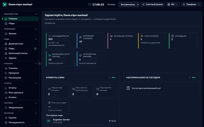Click the Перезвонить сегодня tile

click(x=106, y=91)
